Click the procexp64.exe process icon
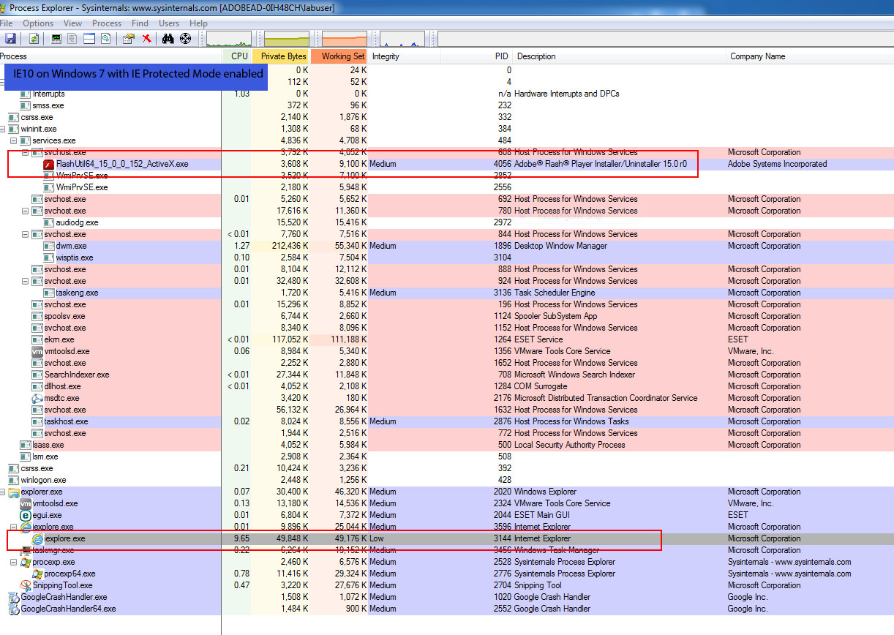Viewport: 894px width, 635px height. coord(38,574)
